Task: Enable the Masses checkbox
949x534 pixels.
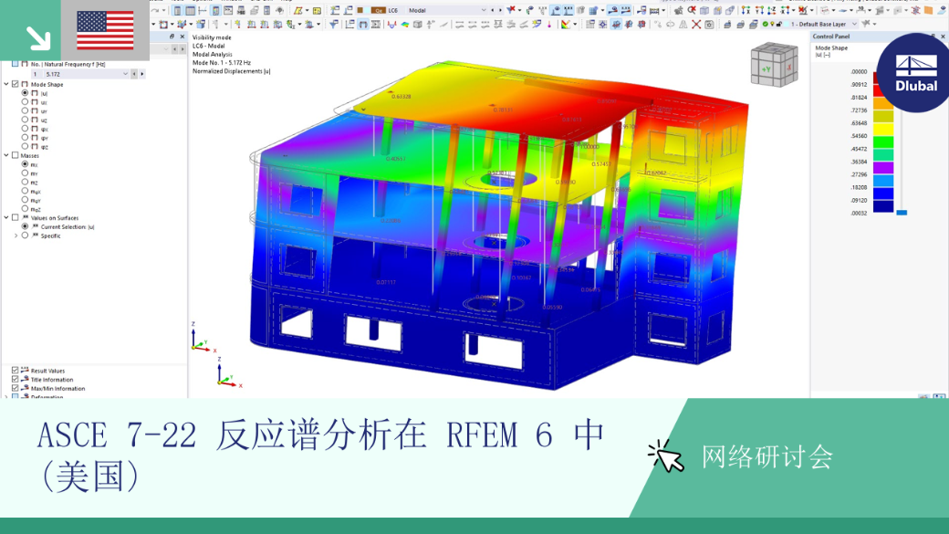Action: click(16, 155)
